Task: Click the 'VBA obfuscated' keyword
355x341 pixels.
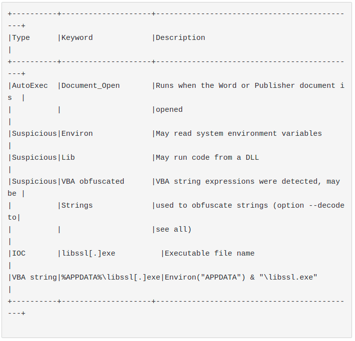Action: point(93,182)
